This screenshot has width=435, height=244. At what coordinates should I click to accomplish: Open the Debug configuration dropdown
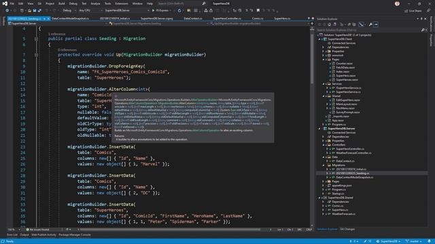click(x=69, y=11)
